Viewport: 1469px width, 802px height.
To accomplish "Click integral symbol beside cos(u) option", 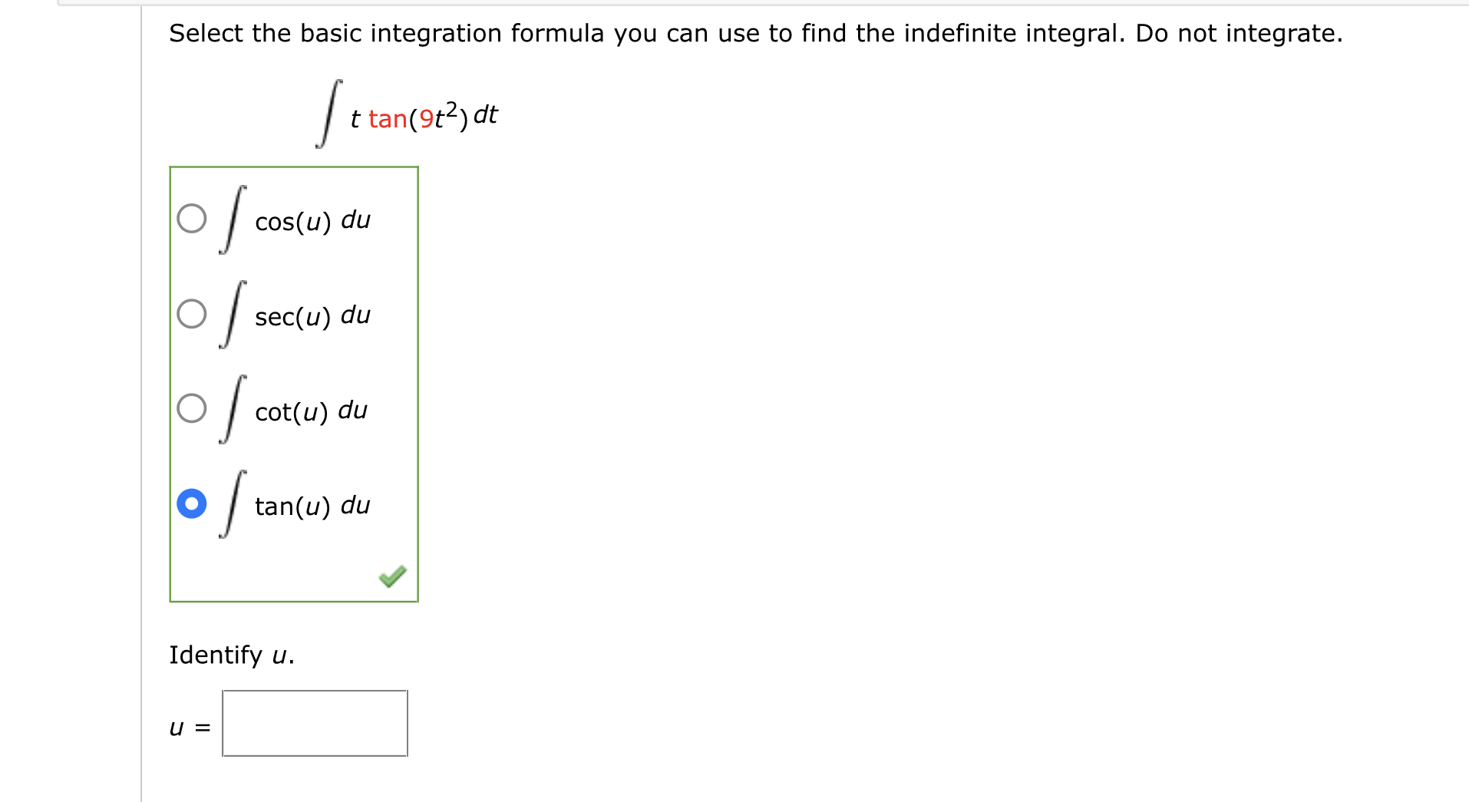I will tap(233, 219).
